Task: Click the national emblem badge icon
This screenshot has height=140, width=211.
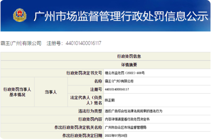Action: [20, 15]
